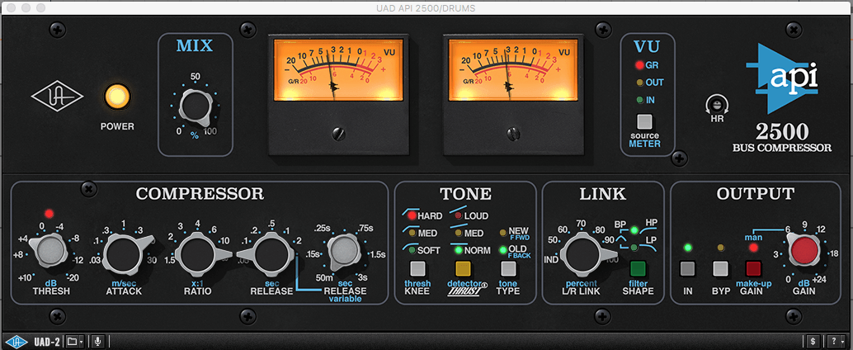Select the IN meter LED

[640, 100]
